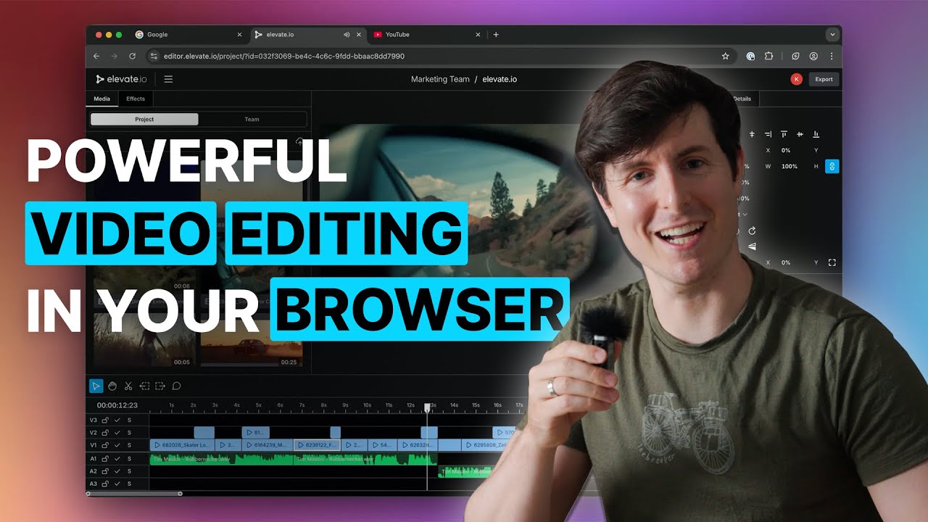Click the align top edge icon
The image size is (928, 522).
click(784, 134)
